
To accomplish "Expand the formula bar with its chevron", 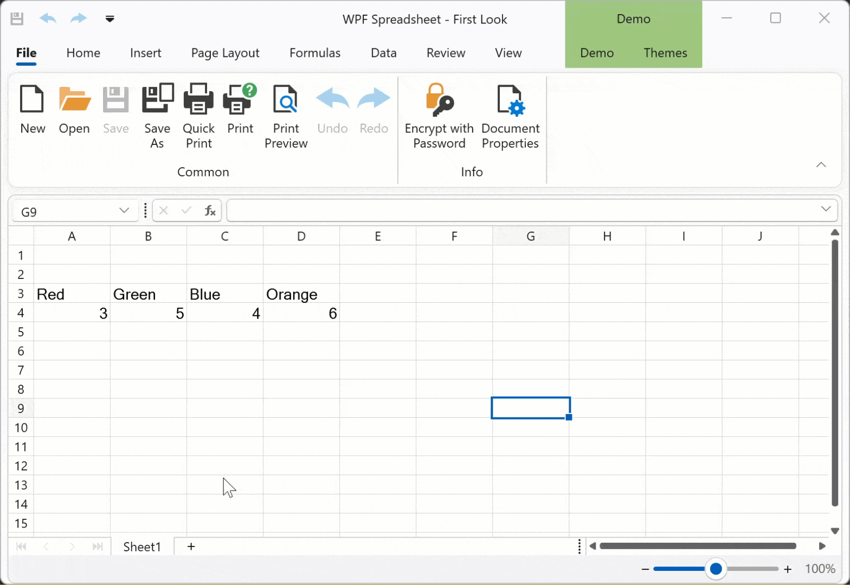I will (826, 209).
